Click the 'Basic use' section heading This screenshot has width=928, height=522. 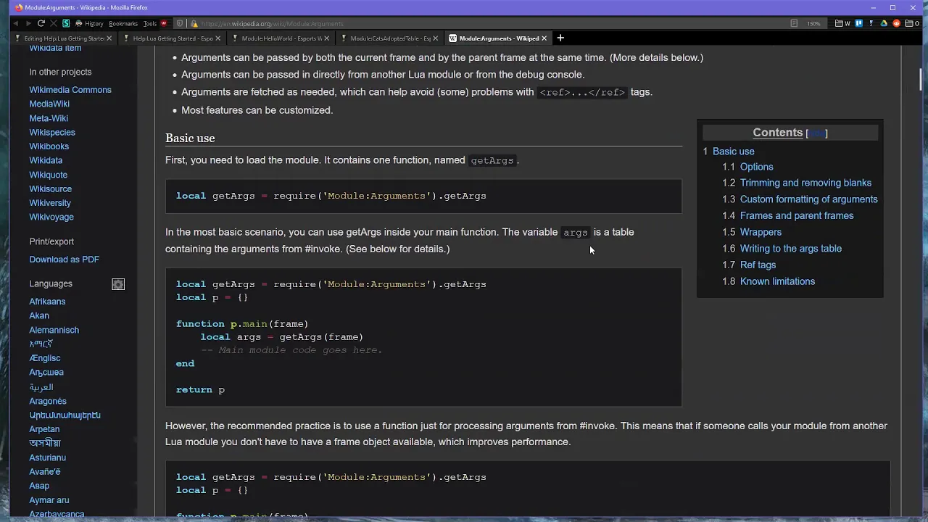click(x=190, y=138)
